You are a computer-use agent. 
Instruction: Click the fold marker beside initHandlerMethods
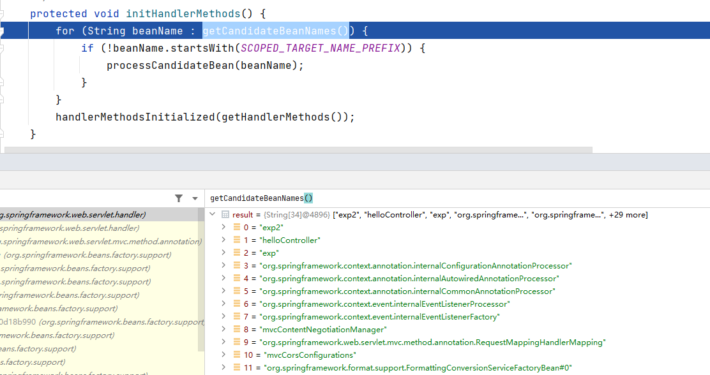point(2,13)
